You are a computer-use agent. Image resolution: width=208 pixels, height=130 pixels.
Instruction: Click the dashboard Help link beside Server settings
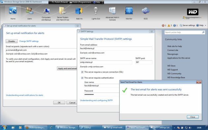[x=200, y=25]
